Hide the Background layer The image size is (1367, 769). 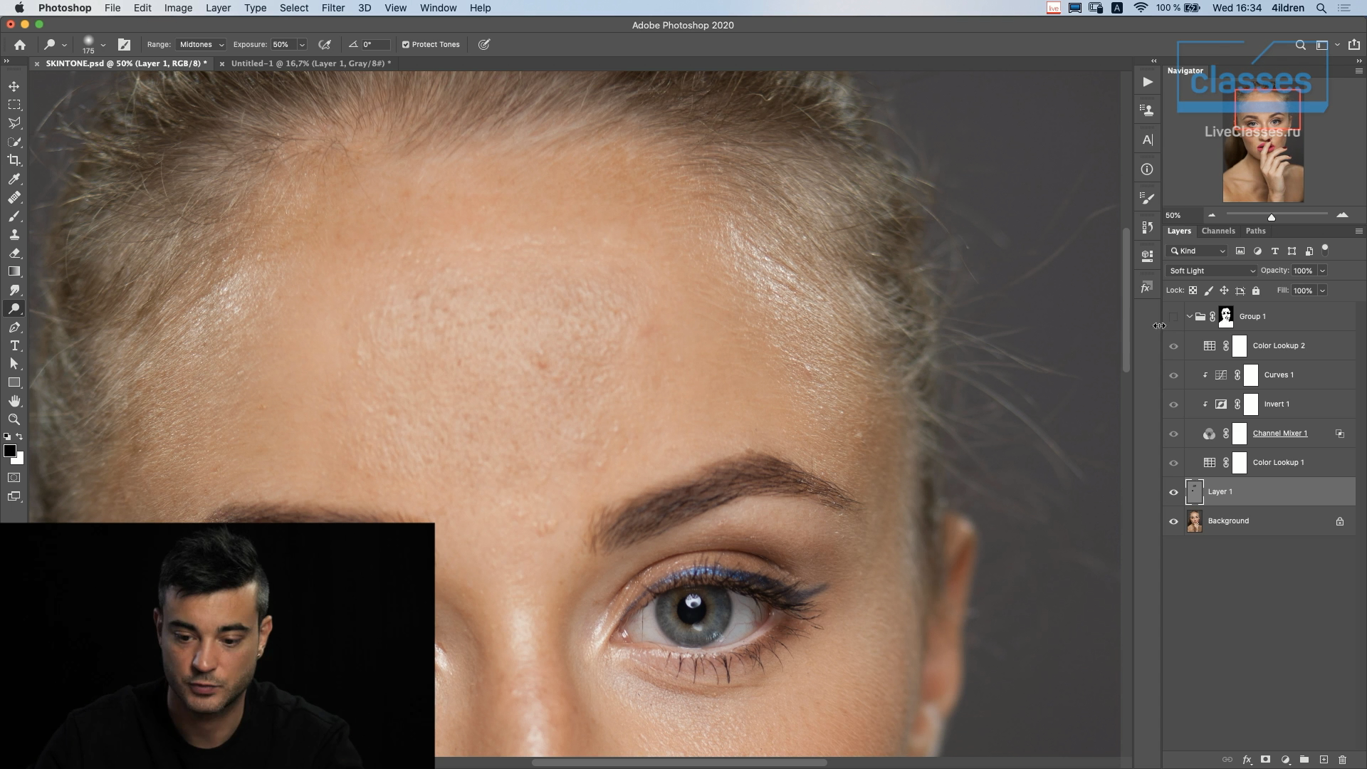(1173, 521)
